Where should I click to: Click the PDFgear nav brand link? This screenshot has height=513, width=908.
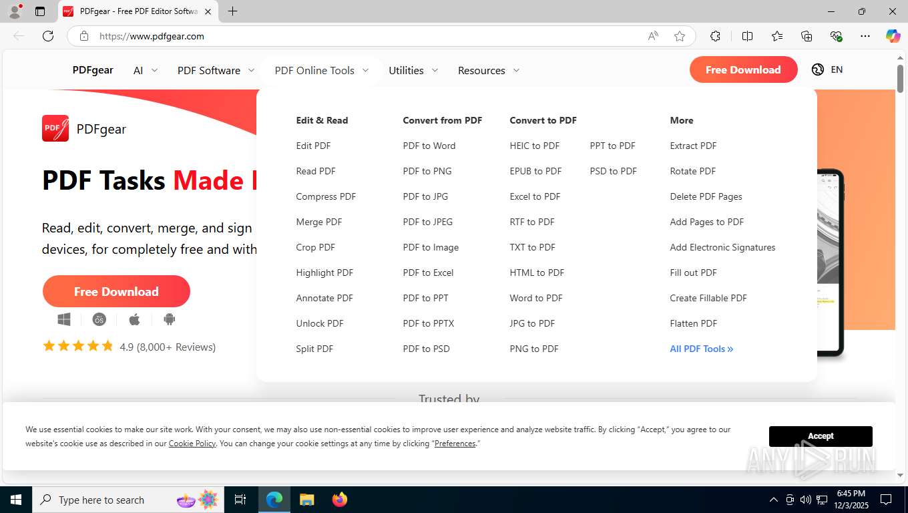tap(93, 69)
